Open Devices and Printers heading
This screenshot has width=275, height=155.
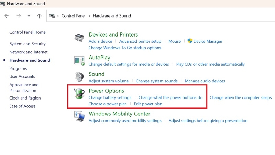coord(113,34)
